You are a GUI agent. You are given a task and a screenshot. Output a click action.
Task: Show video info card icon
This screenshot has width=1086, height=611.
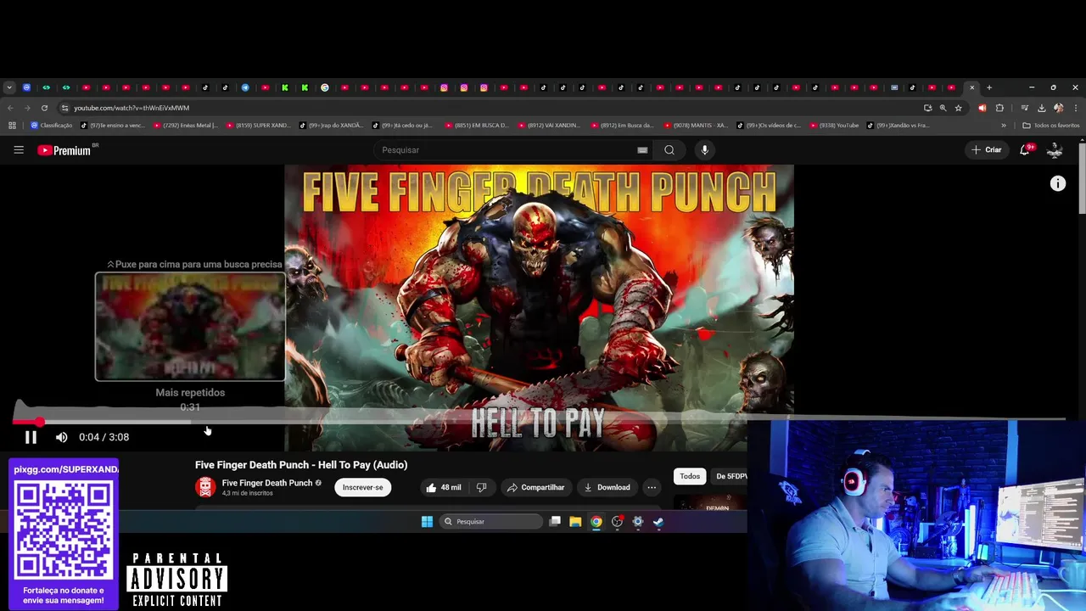point(1058,183)
